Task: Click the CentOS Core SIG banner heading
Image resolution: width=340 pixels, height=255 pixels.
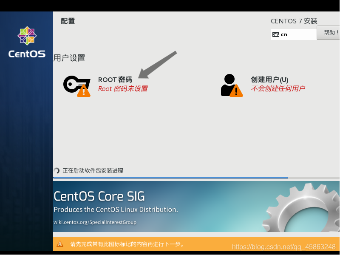Action: click(x=99, y=196)
